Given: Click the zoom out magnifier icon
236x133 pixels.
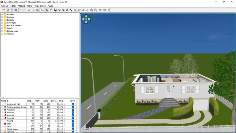Looking at the screenshot, I should point(95,10).
